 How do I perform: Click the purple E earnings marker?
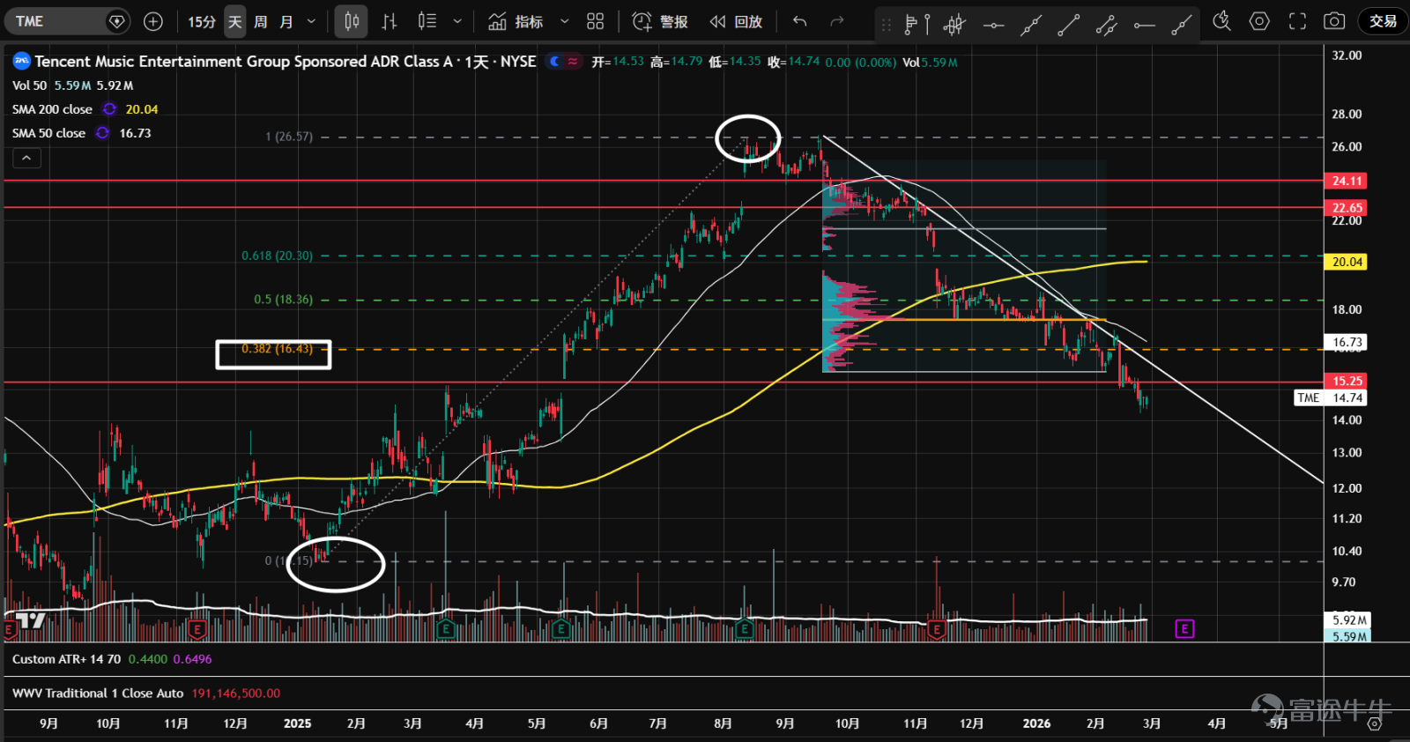point(1184,628)
